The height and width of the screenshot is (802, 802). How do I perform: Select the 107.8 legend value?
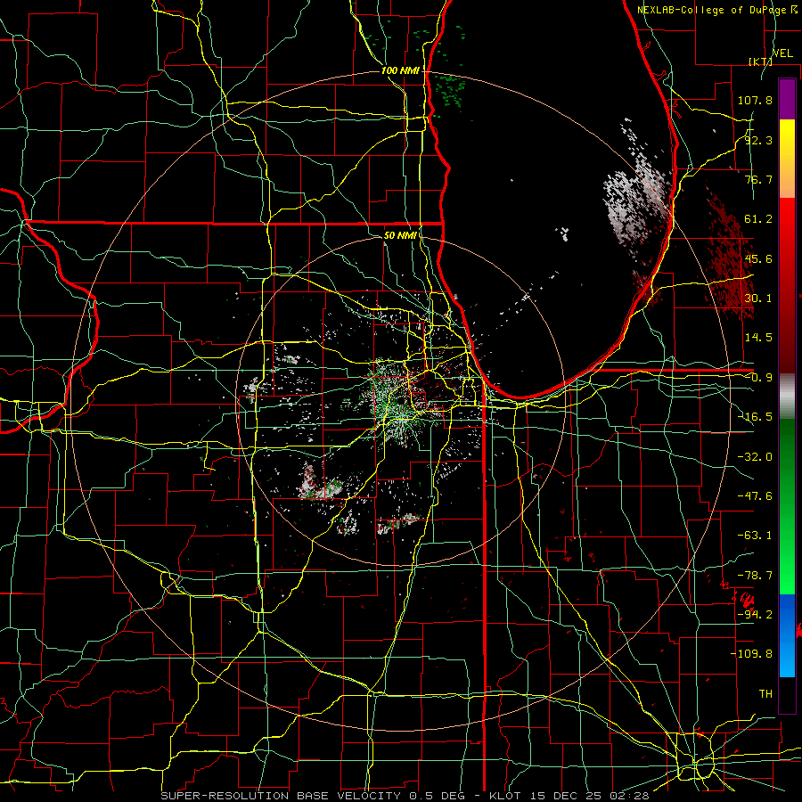point(755,100)
